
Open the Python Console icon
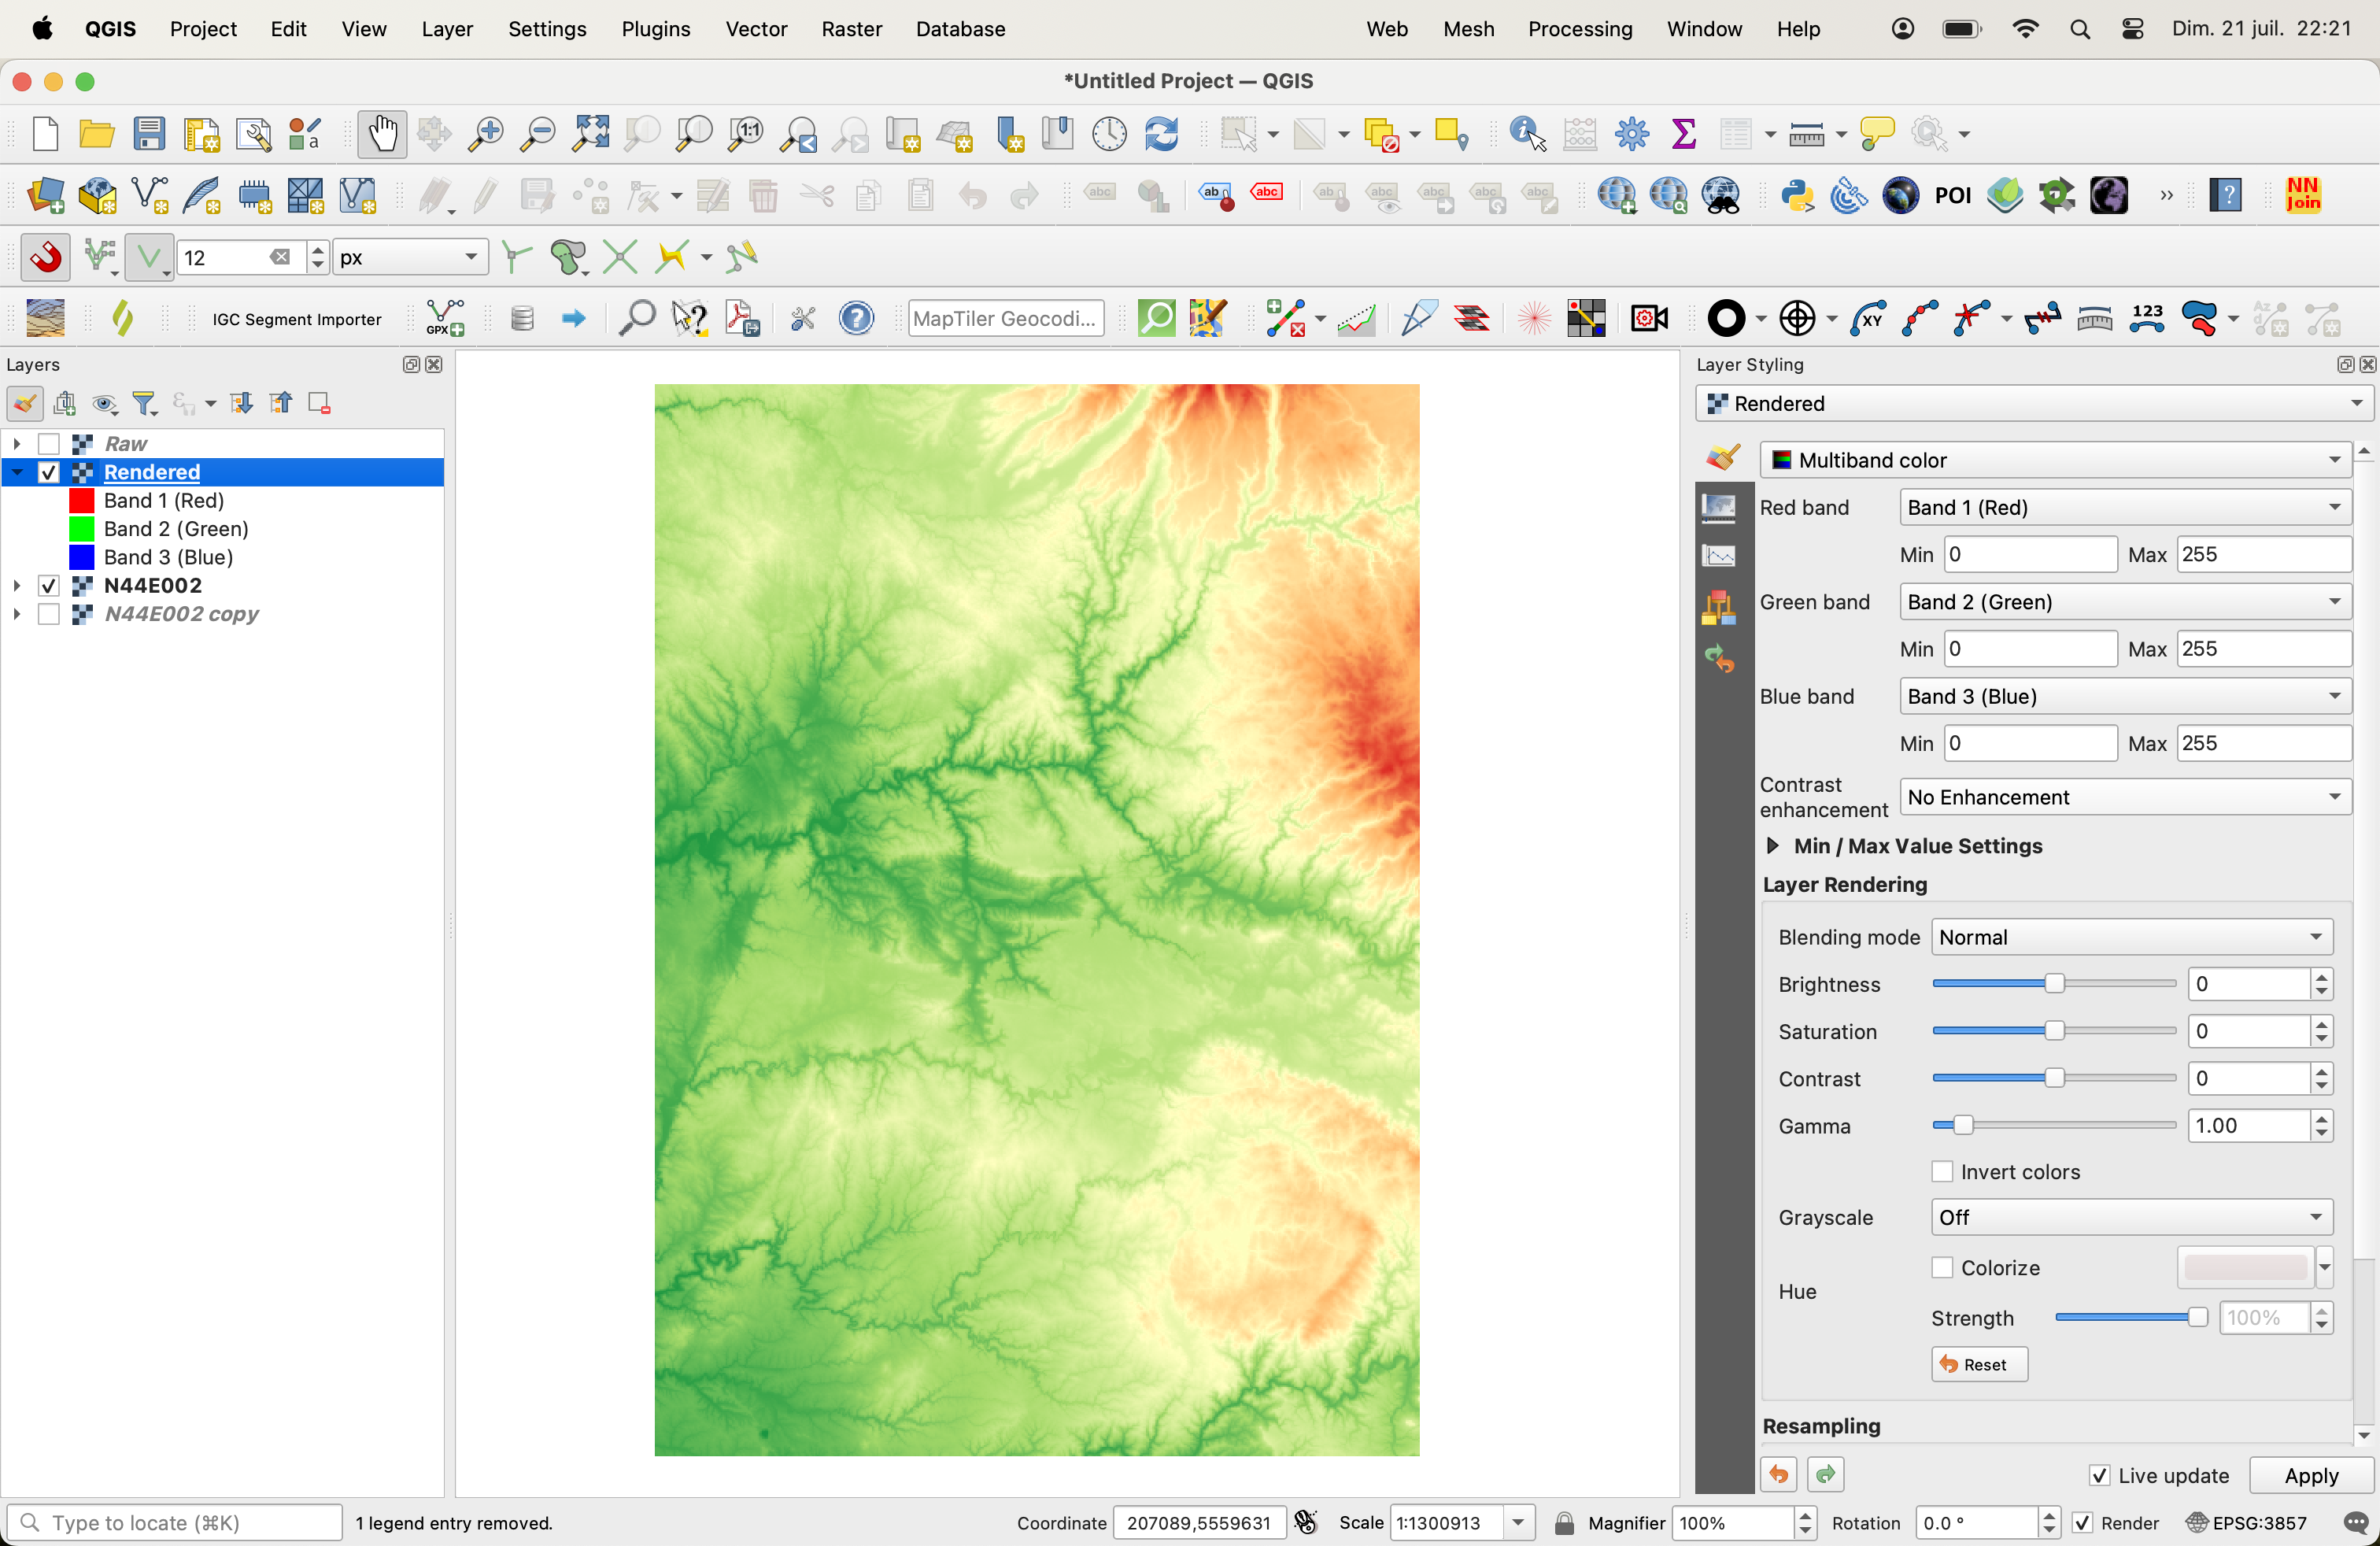(1798, 196)
